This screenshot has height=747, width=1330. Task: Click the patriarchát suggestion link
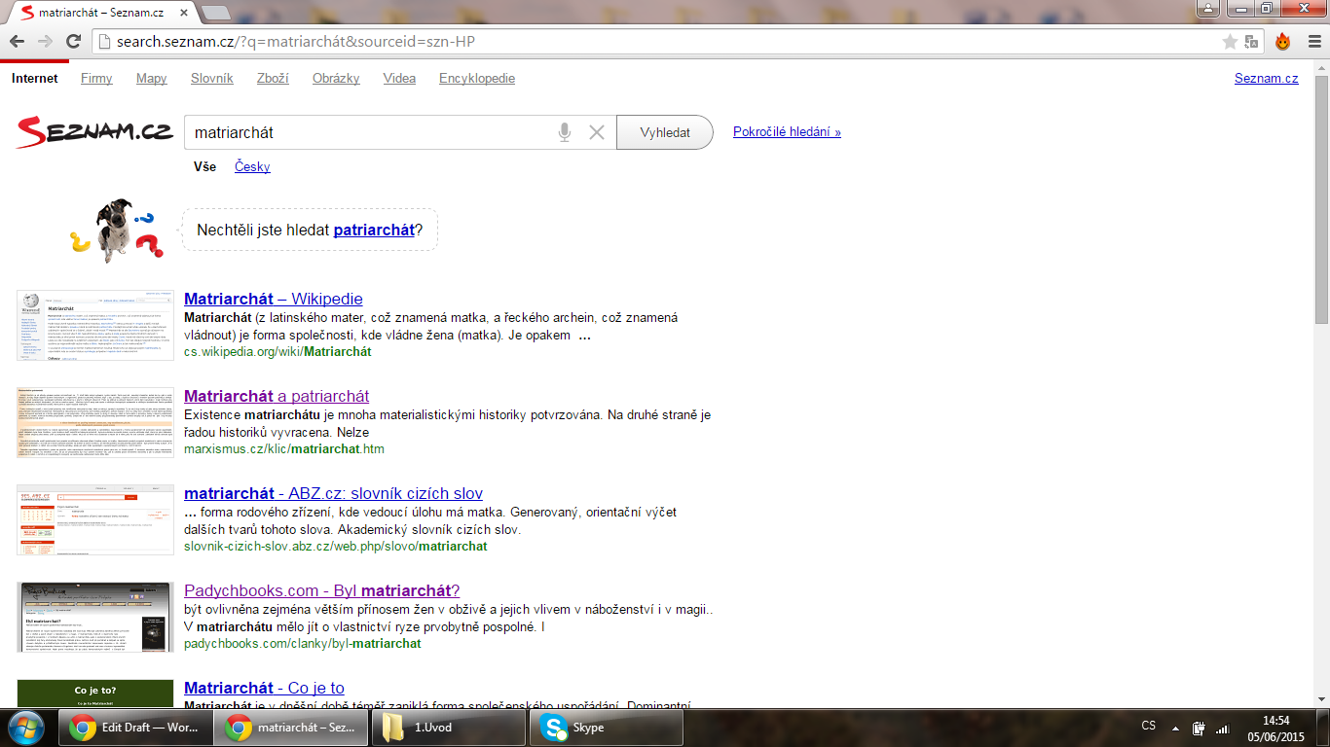coord(374,231)
